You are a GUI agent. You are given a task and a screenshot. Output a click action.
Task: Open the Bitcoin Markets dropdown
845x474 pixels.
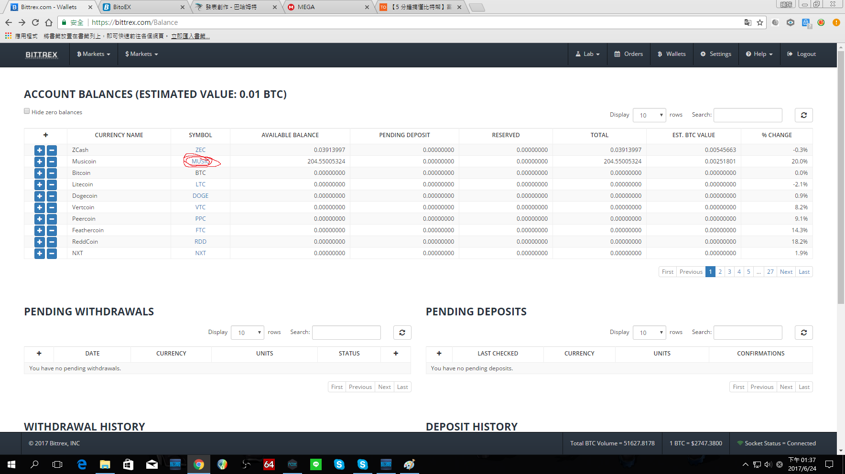(94, 54)
